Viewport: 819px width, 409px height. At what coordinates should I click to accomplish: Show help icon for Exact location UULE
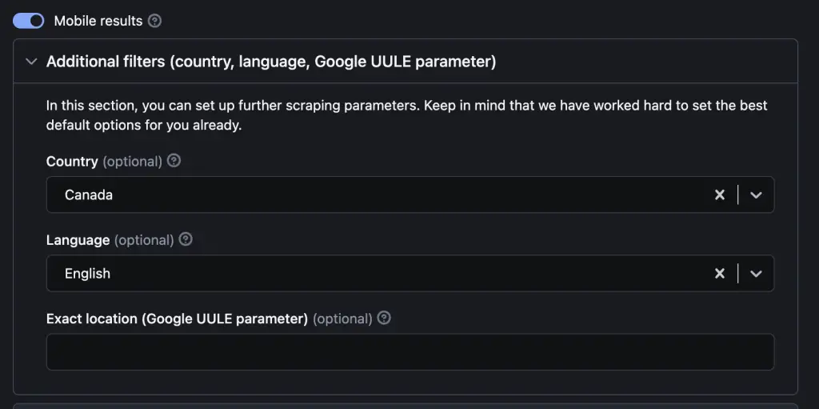click(384, 318)
